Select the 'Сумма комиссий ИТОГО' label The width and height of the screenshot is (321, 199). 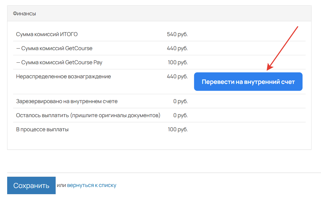click(x=47, y=34)
